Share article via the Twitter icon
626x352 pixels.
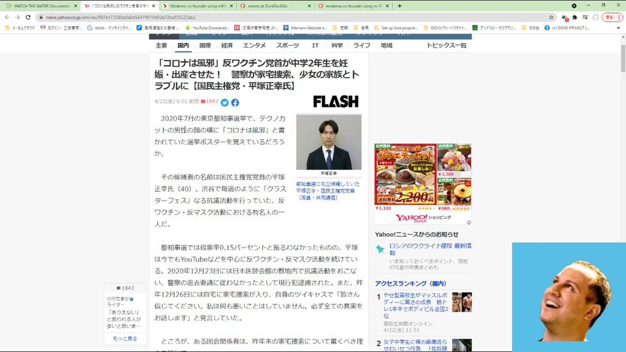(x=225, y=102)
